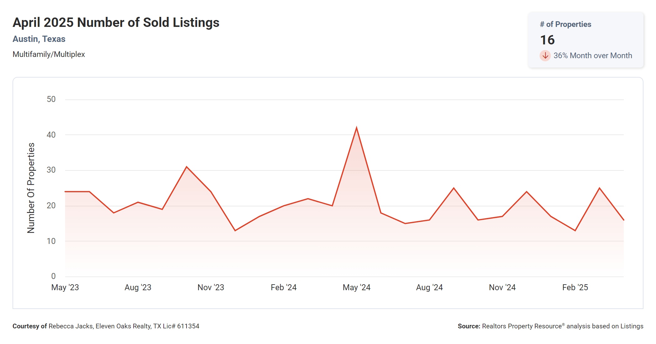Click the "Nov '24" x-axis label

[502, 287]
